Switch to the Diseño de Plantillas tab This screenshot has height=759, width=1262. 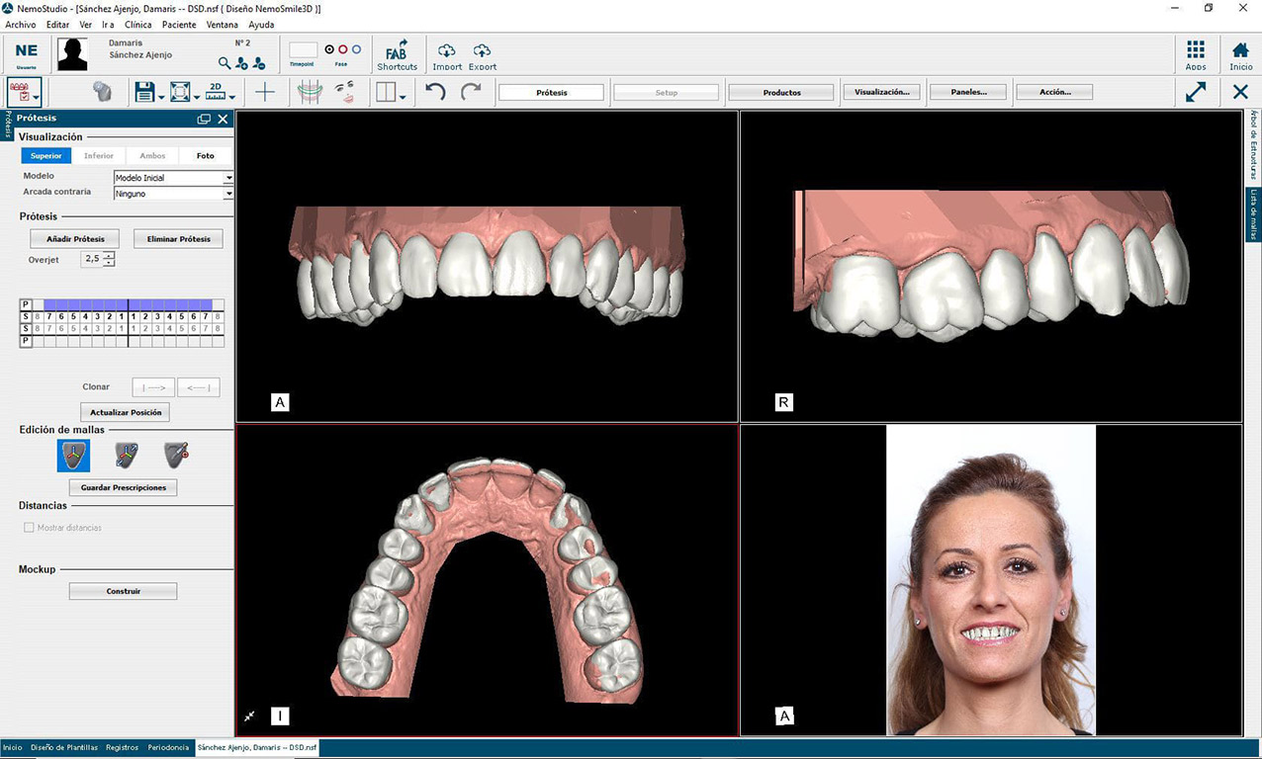(x=64, y=748)
